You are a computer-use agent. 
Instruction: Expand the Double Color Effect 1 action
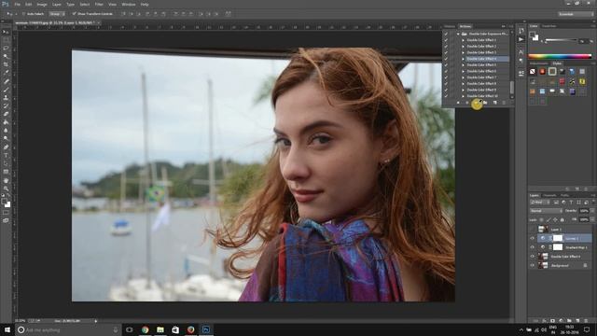tap(464, 40)
